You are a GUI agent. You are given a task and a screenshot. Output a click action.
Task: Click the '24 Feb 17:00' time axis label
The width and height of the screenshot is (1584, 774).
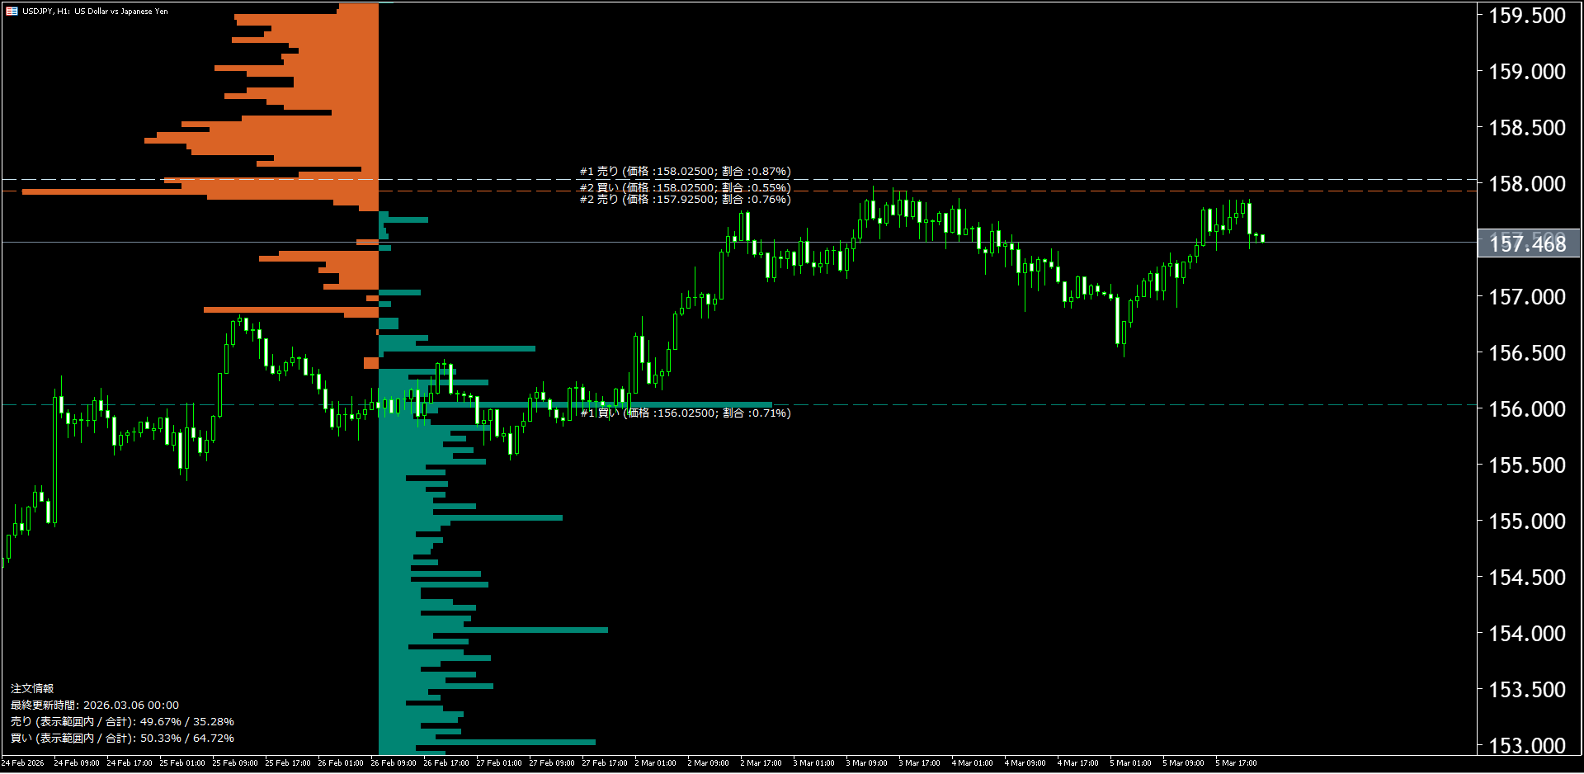coord(130,763)
